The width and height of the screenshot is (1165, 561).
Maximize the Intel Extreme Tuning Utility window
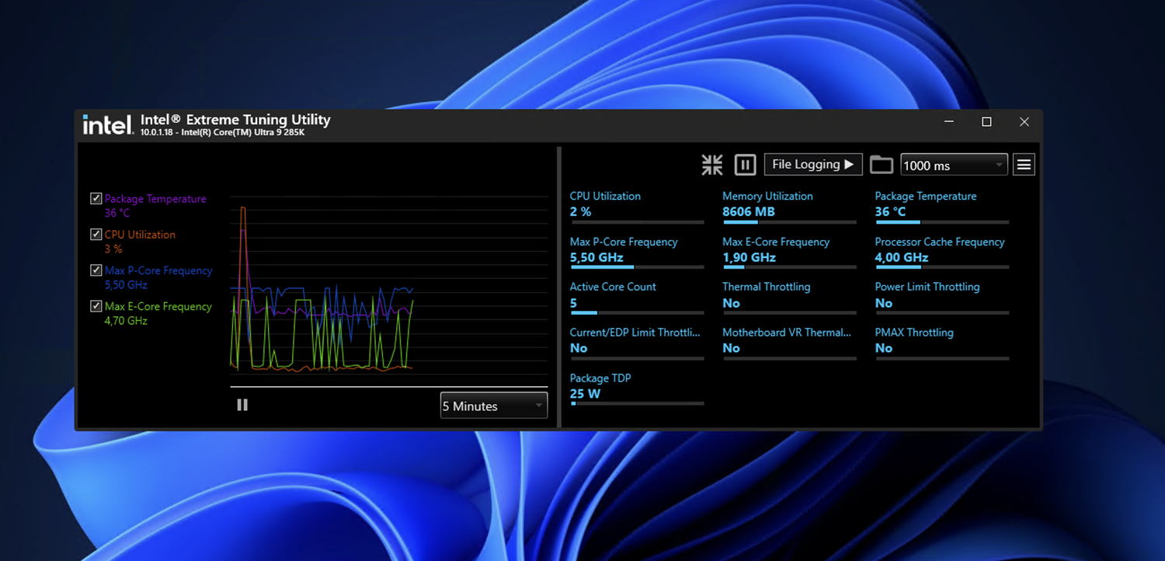(986, 122)
